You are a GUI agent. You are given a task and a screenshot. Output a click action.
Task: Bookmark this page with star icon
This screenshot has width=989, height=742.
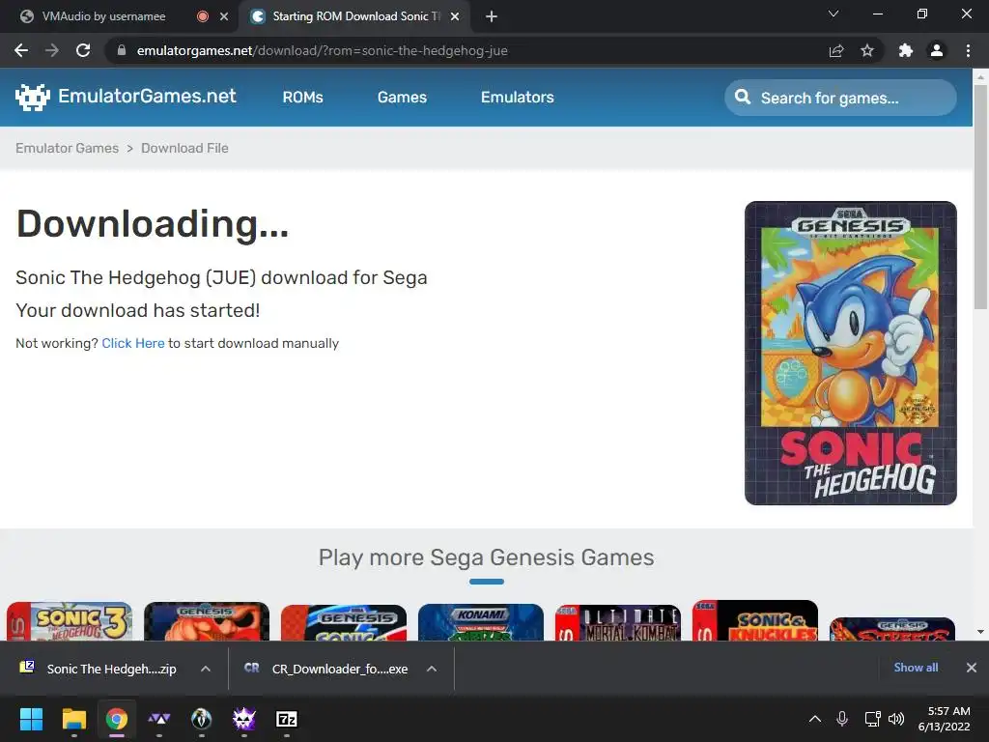pos(867,50)
